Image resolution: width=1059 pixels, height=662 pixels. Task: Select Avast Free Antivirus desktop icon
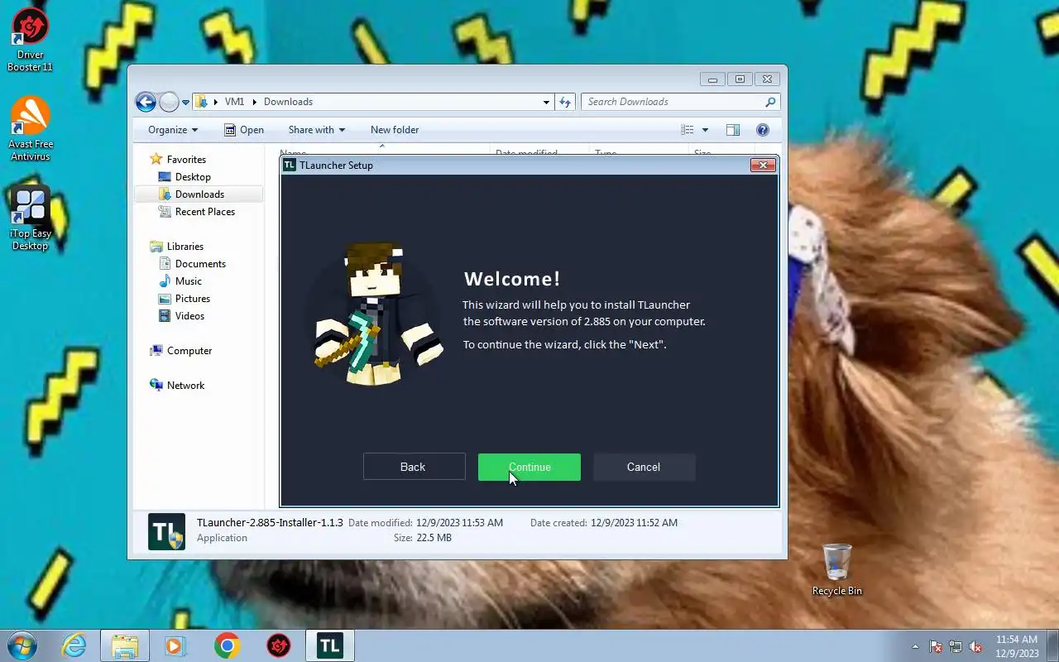point(31,129)
